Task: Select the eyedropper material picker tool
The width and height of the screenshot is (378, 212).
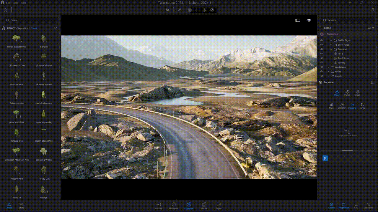Action: point(179,10)
